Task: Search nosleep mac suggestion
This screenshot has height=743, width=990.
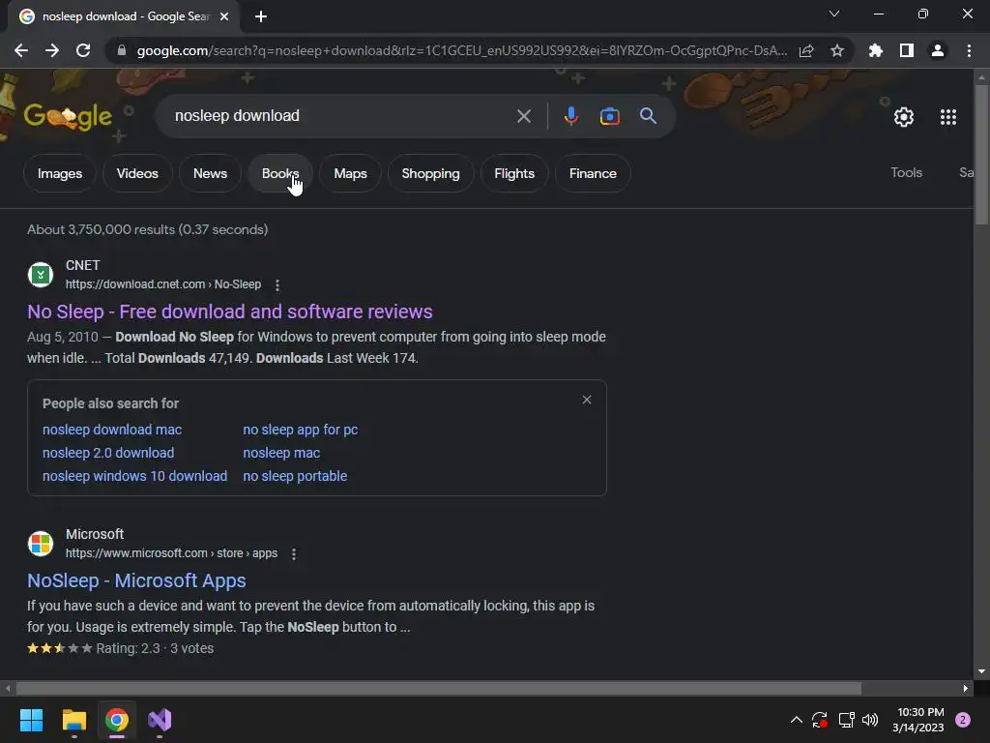Action: click(281, 453)
